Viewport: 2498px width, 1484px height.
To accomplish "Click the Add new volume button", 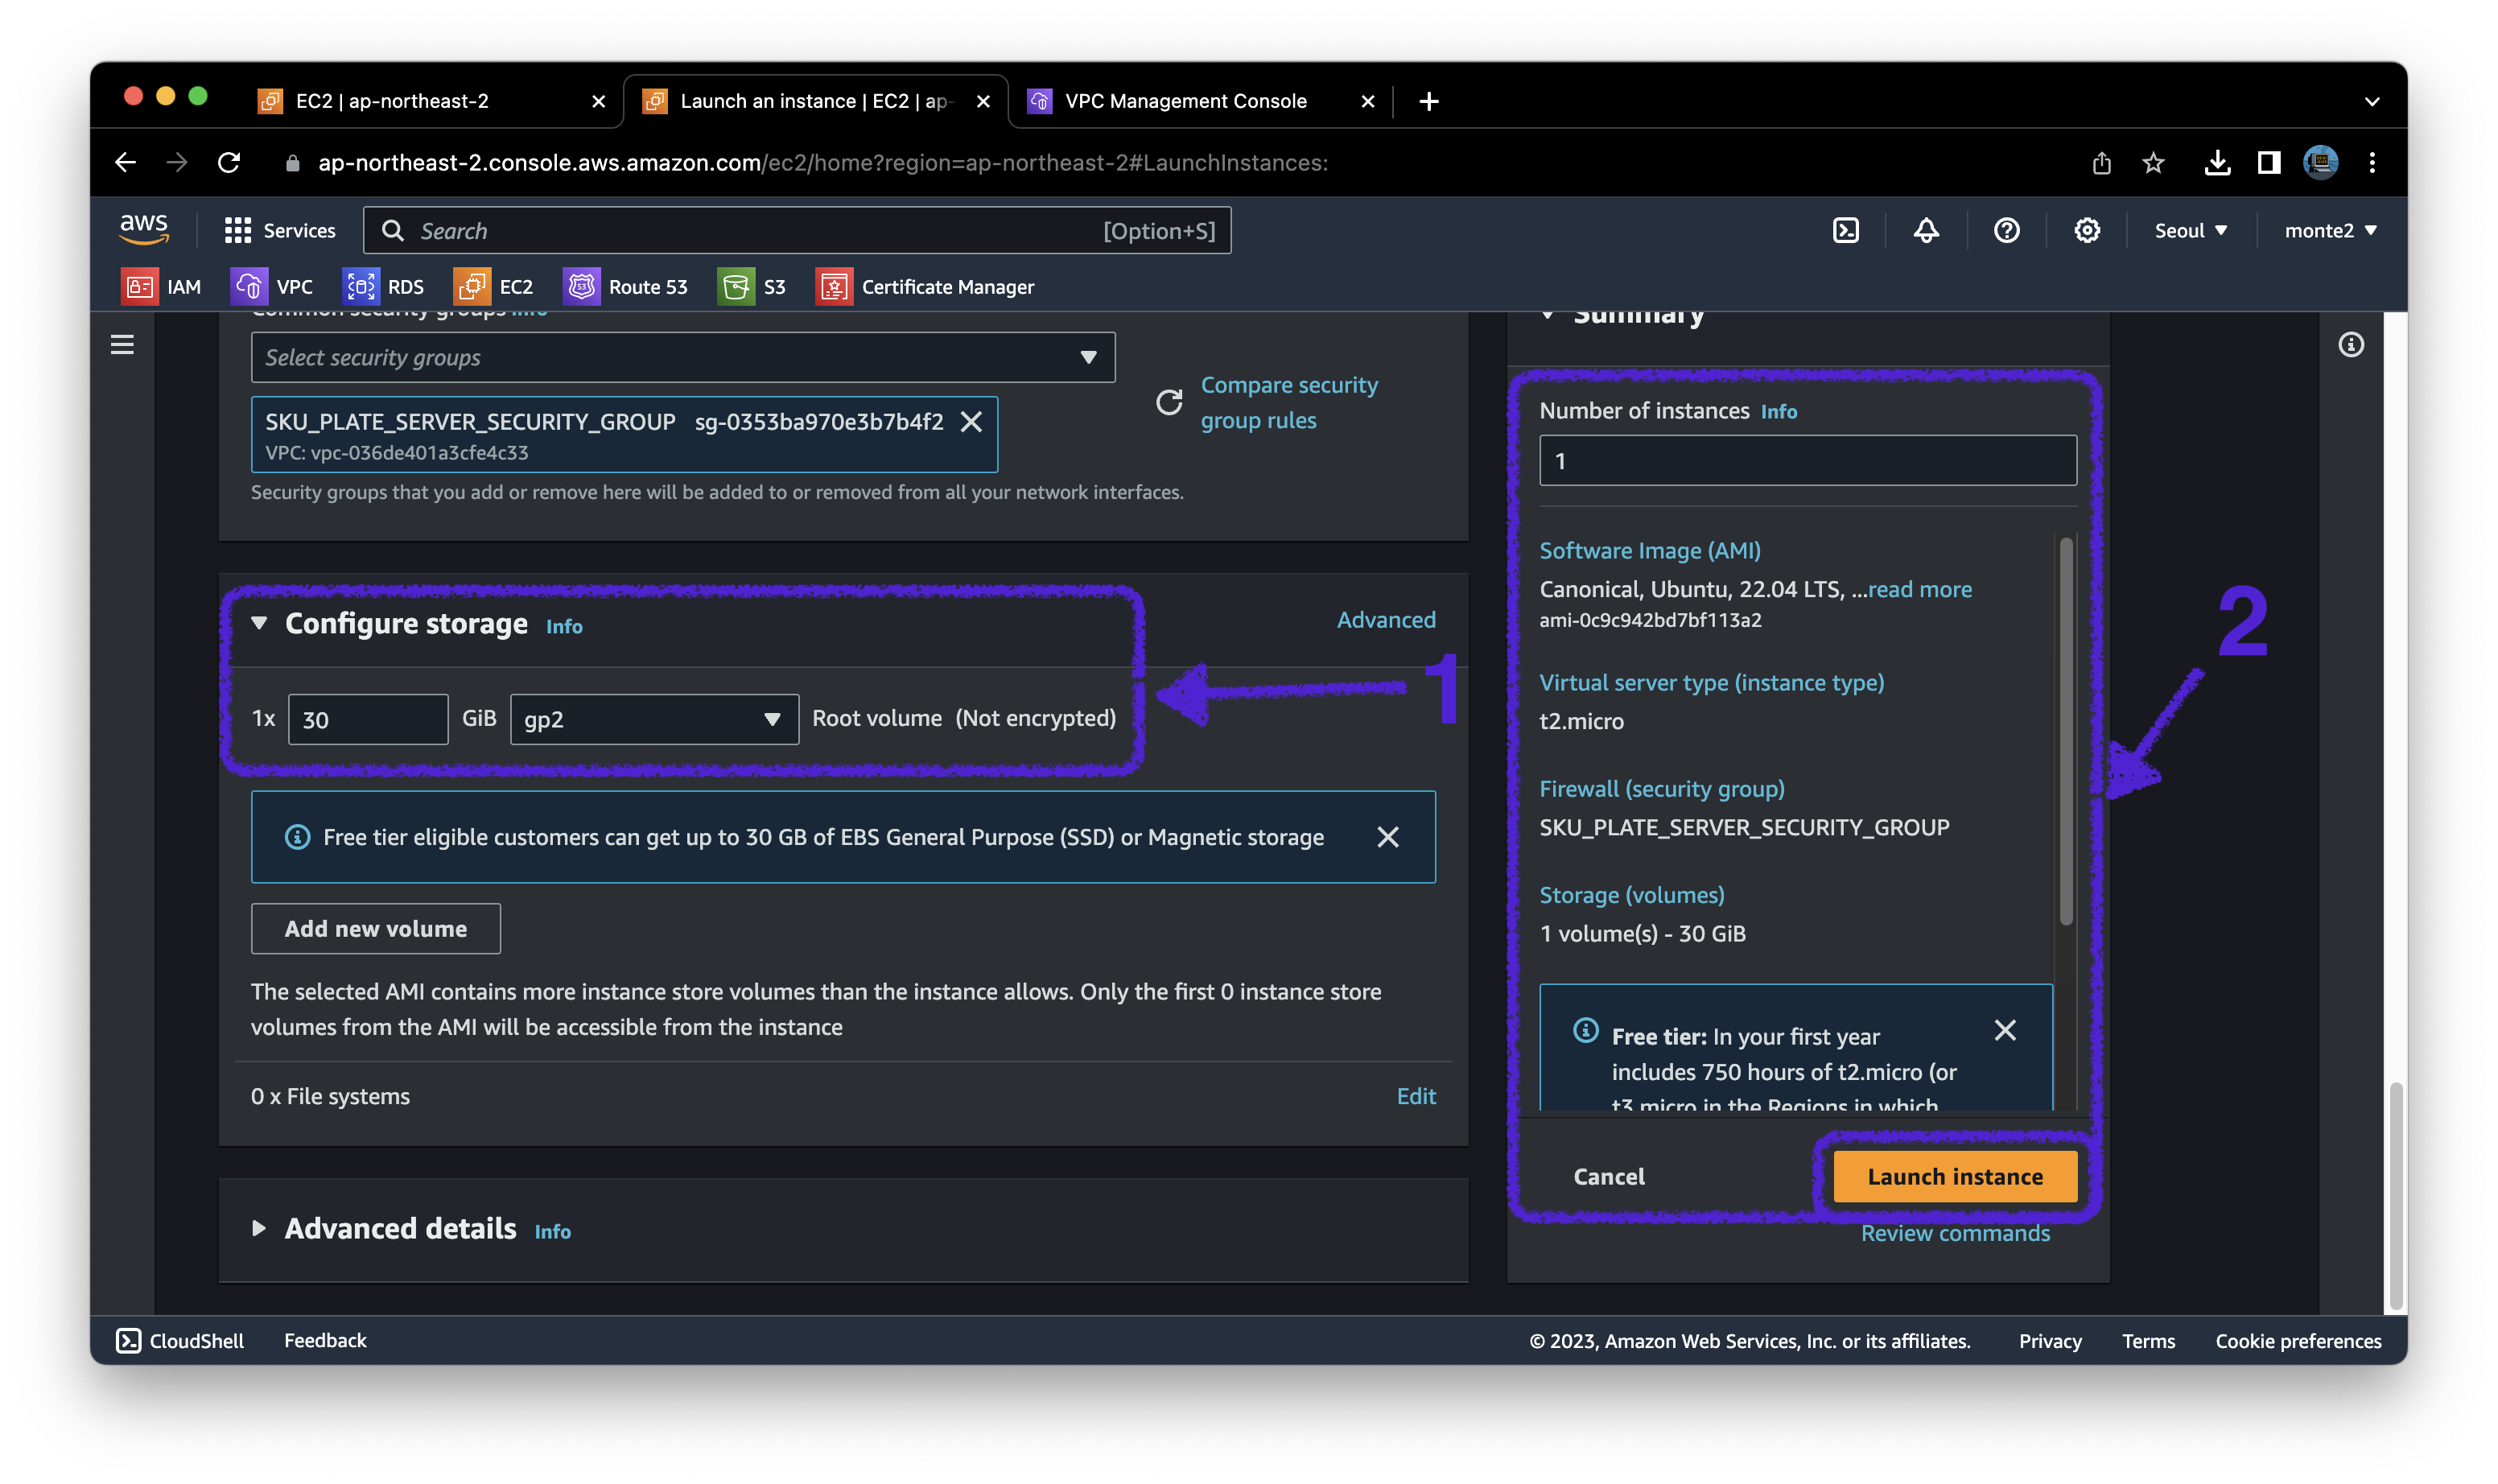I will pos(375,929).
